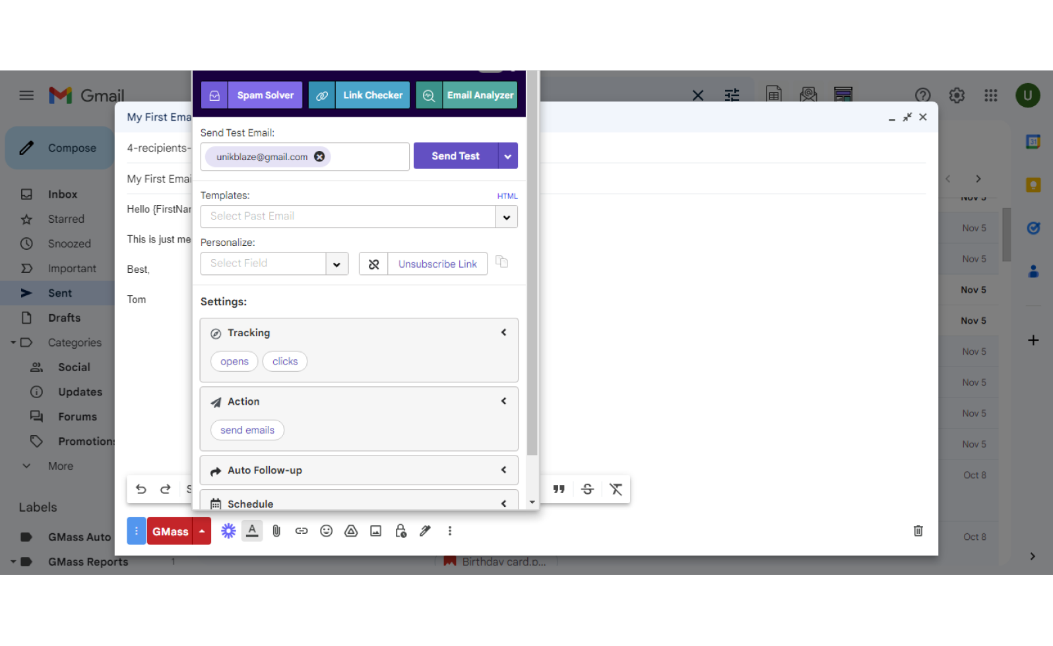This screenshot has height=646, width=1053.
Task: Insert photo icon in compose toolbar
Action: click(x=375, y=531)
